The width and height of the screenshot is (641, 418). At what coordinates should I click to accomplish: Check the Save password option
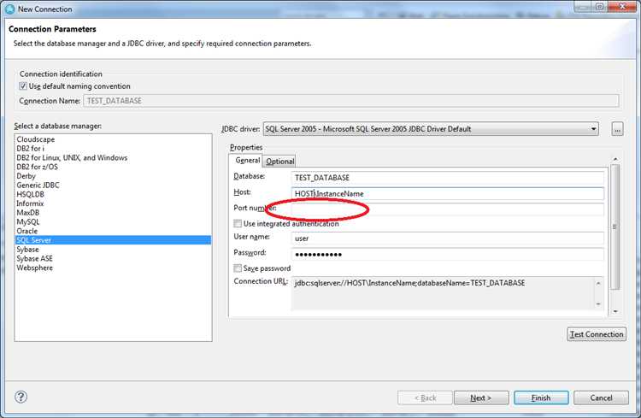pyautogui.click(x=238, y=268)
